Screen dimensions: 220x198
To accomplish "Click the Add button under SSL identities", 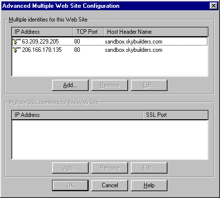I will [70, 168].
